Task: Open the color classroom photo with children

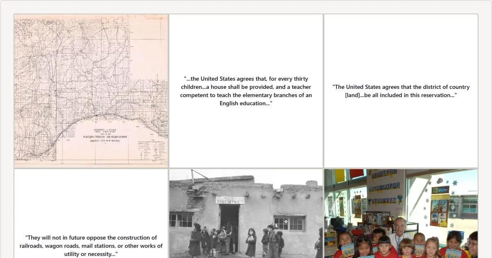Action: tap(401, 213)
